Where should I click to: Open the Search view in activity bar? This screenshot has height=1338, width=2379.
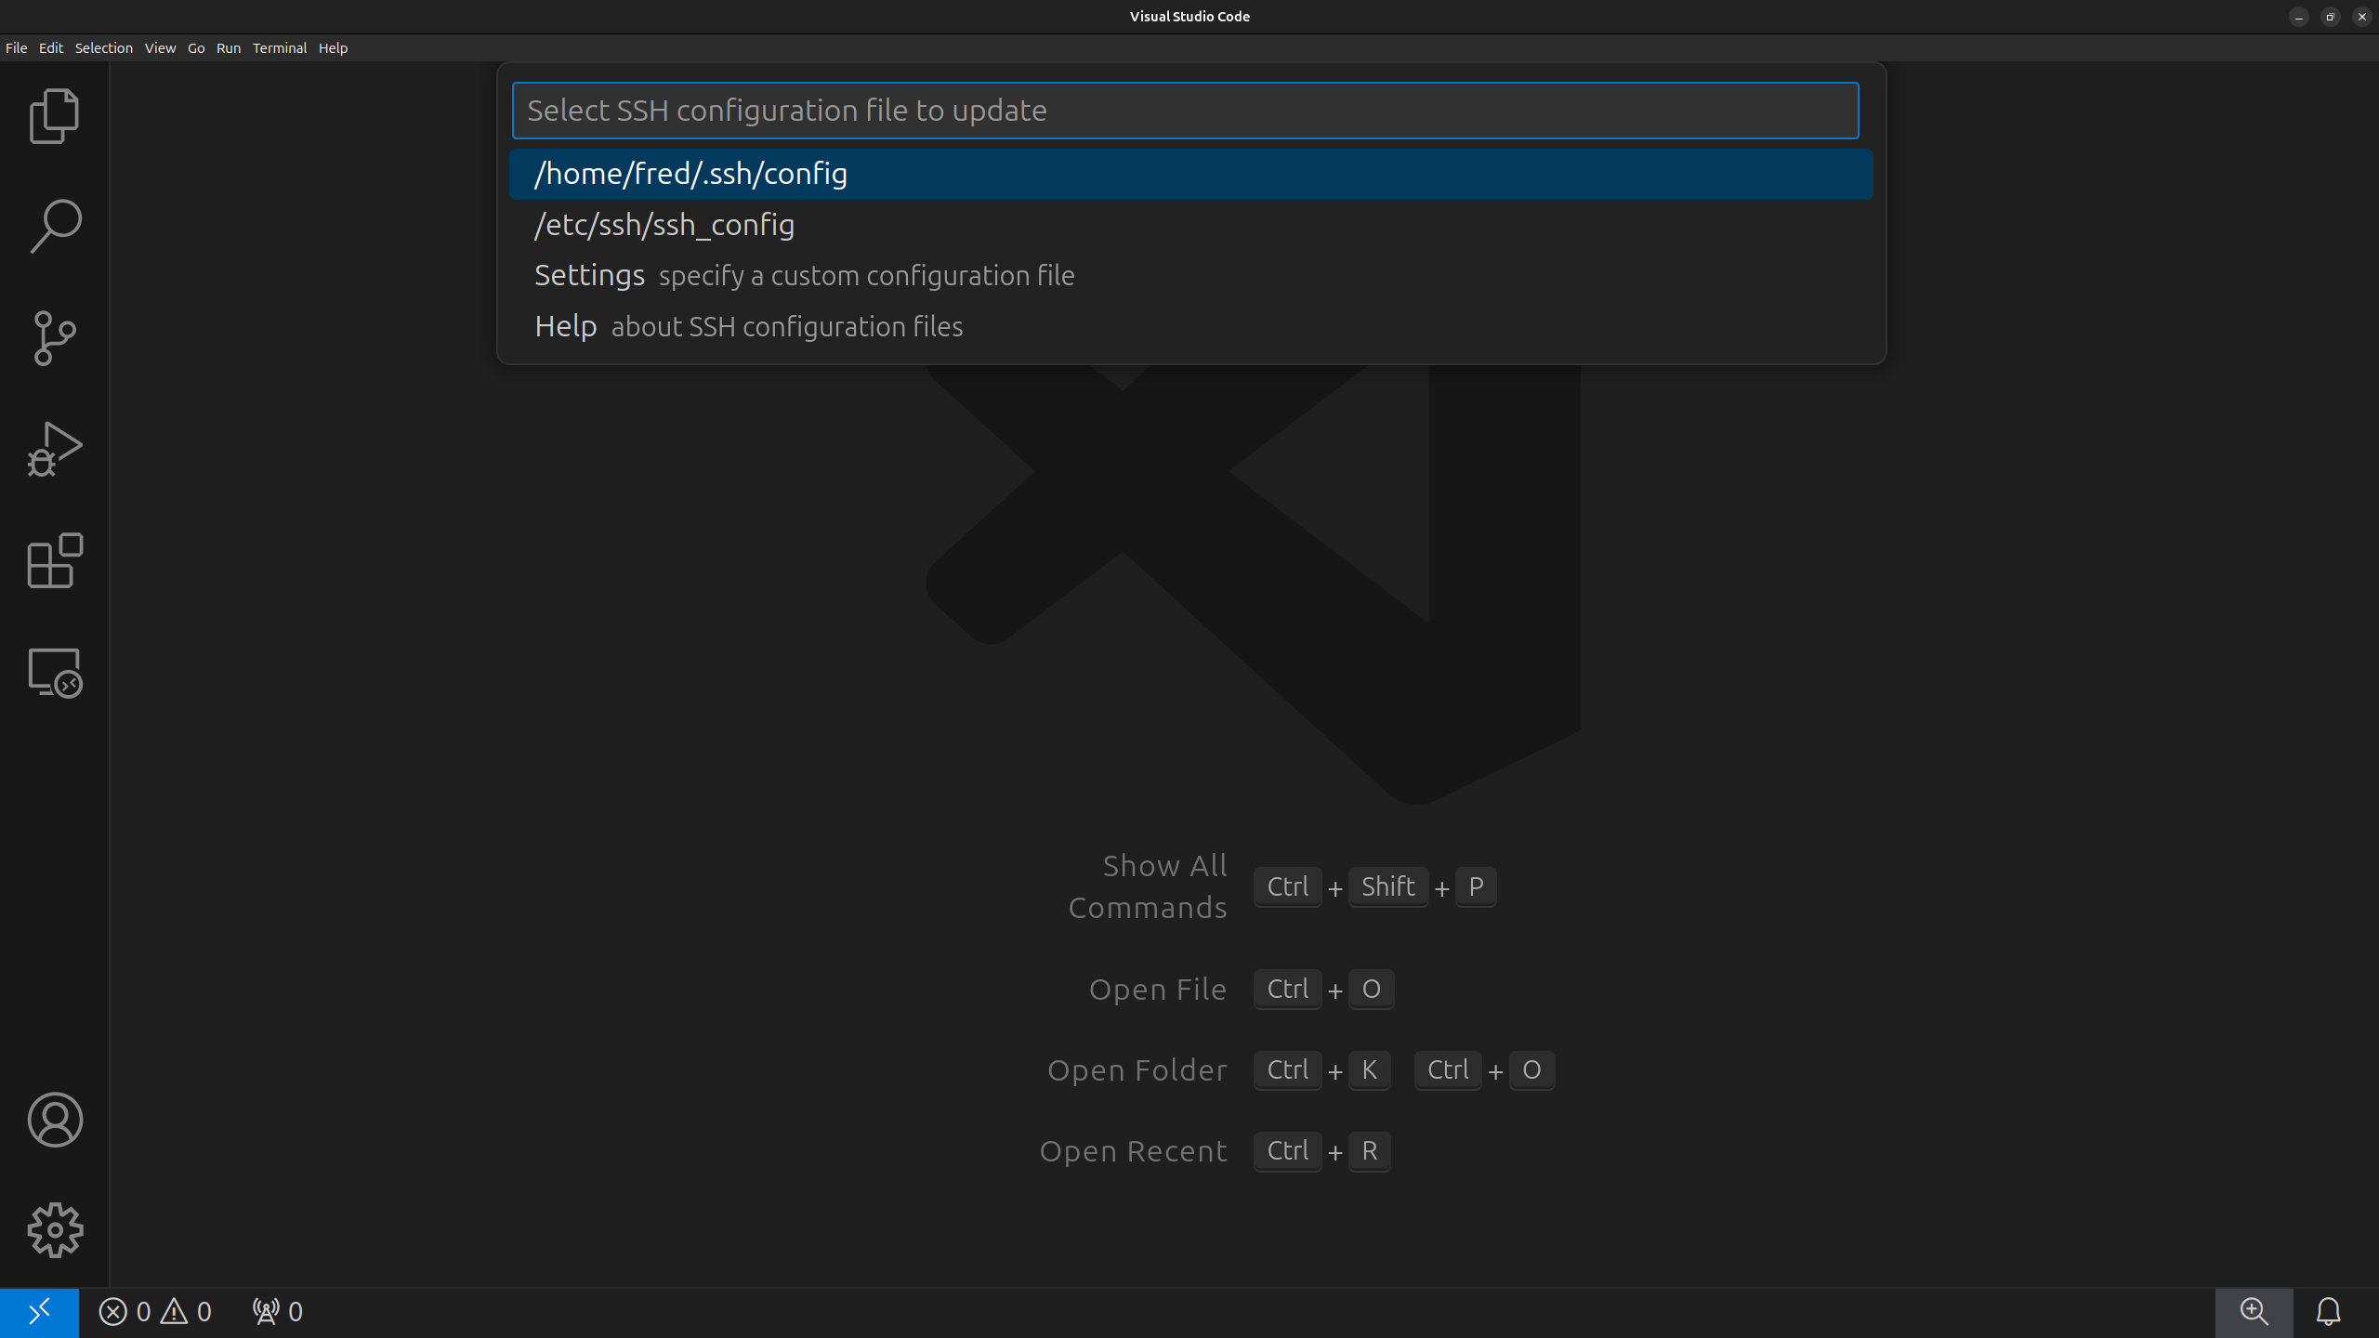[x=55, y=227]
